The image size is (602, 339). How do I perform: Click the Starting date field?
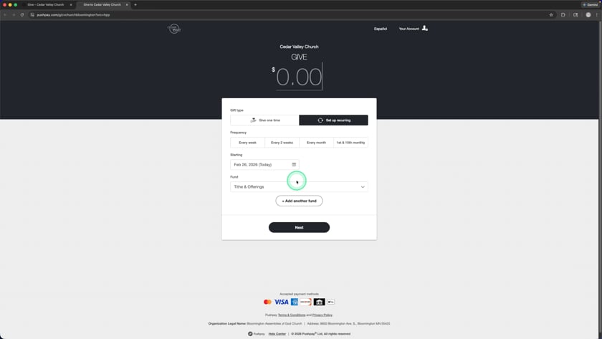tap(264, 165)
